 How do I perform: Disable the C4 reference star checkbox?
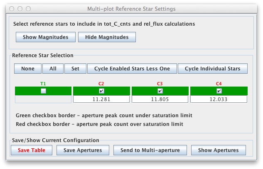click(219, 91)
